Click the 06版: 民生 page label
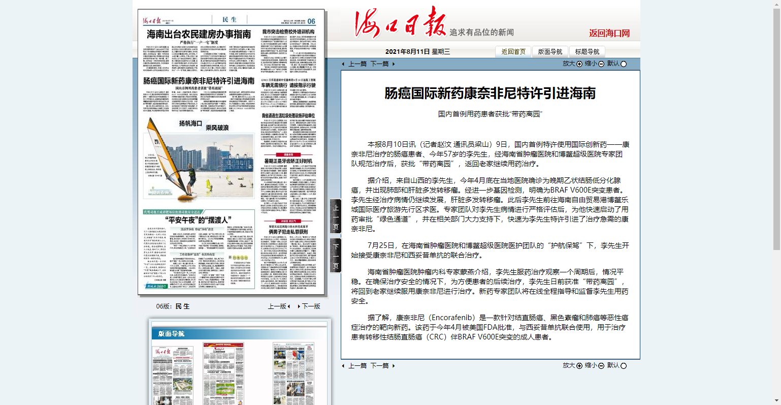This screenshot has height=405, width=781. tap(173, 306)
